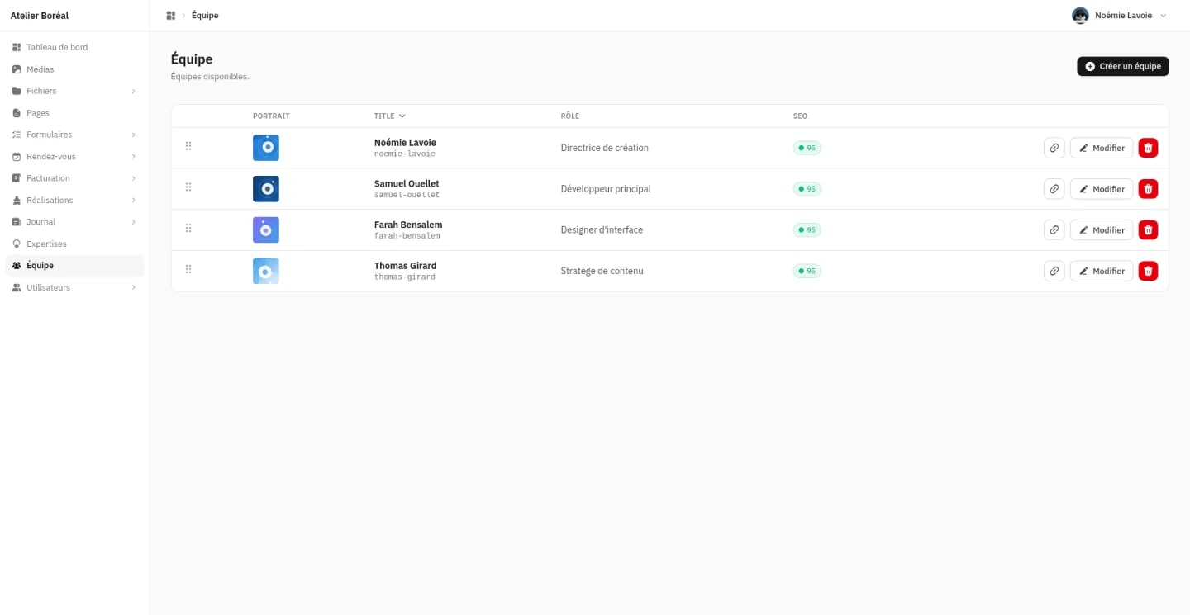This screenshot has height=615, width=1190.
Task: Expand Utilisateurs section chevron
Action: (x=134, y=287)
